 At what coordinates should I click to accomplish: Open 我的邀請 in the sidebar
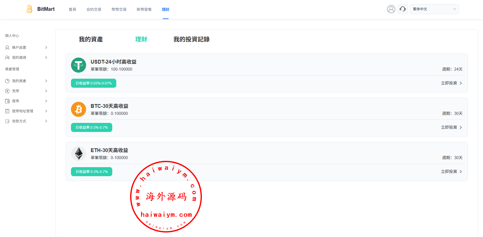(19, 58)
